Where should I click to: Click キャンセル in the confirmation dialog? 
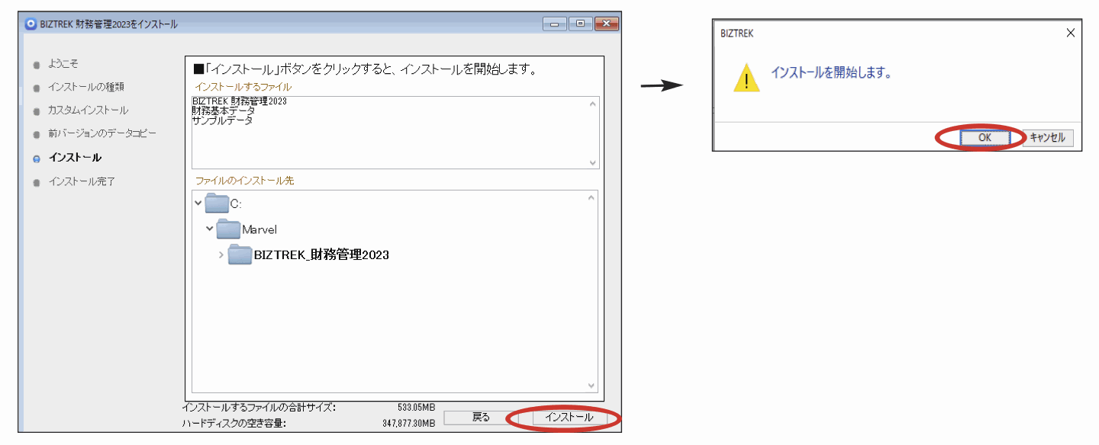click(x=1048, y=138)
